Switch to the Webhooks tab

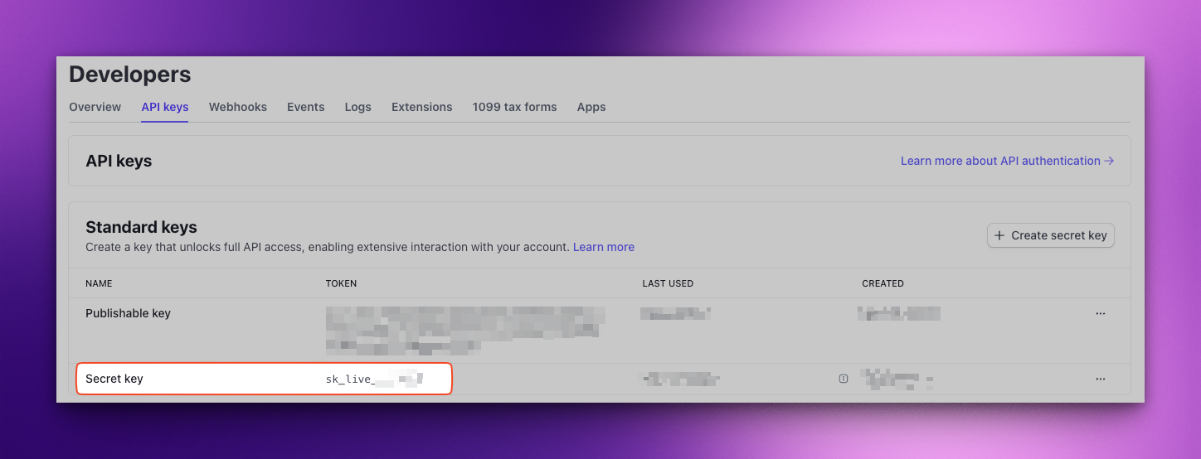point(238,107)
